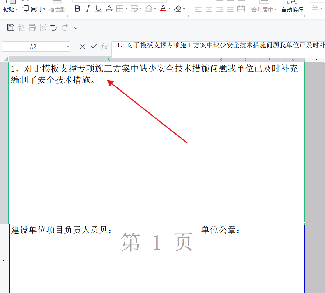The width and height of the screenshot is (325, 293).
Task: Apply cell borders
Action: point(120,9)
